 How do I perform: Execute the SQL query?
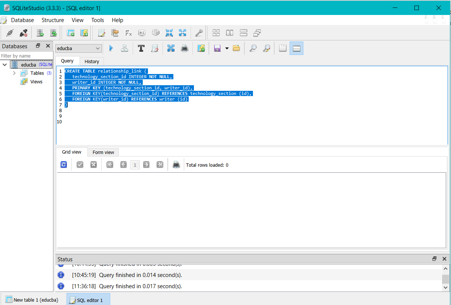[x=111, y=48]
